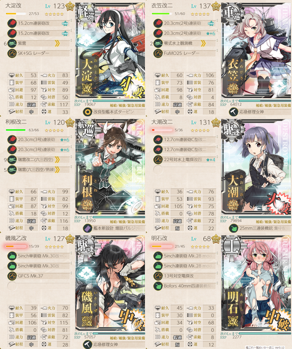Click 大潮改二's red HP bar
This screenshot has width=292, height=349.
[162, 130]
